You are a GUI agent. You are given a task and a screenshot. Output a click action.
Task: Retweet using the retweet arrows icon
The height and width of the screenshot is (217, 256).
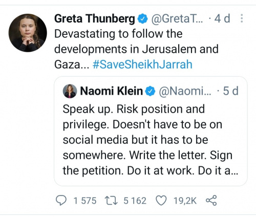coord(111,201)
